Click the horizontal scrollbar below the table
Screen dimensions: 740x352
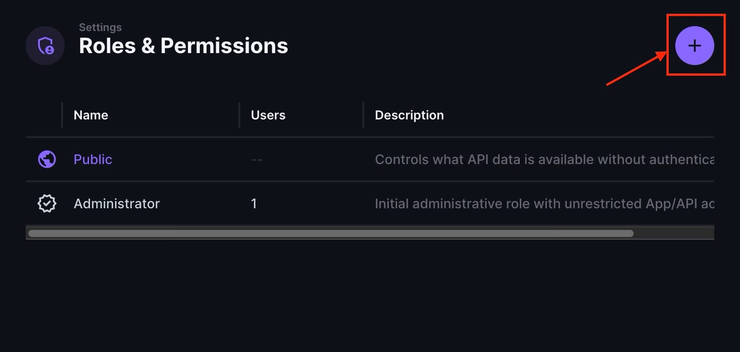(331, 233)
